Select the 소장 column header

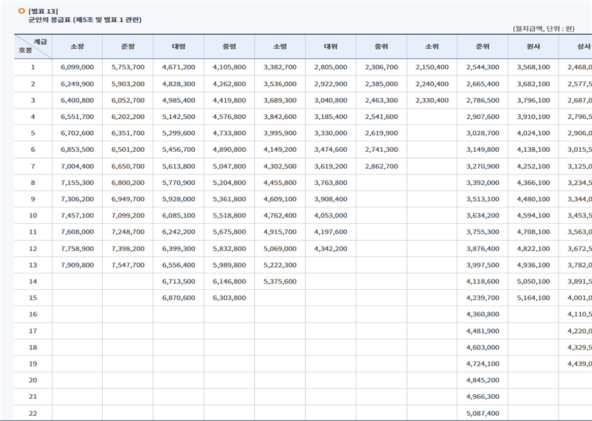click(x=77, y=47)
